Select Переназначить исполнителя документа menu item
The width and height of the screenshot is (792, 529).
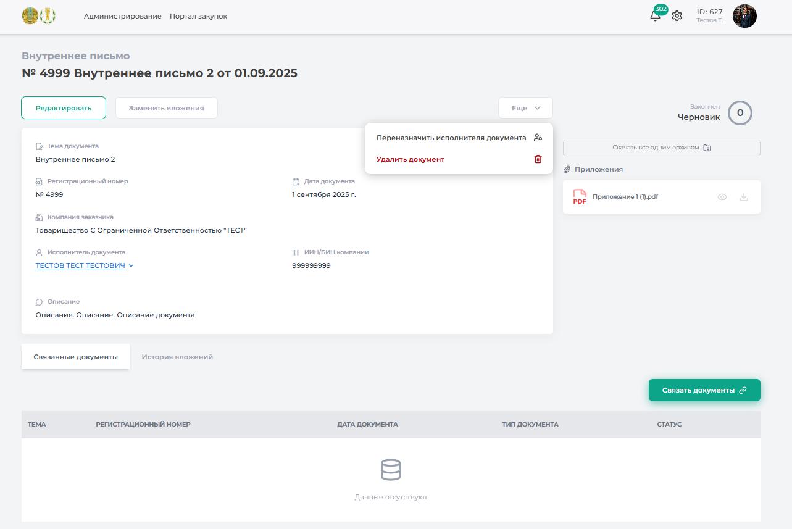tap(451, 138)
